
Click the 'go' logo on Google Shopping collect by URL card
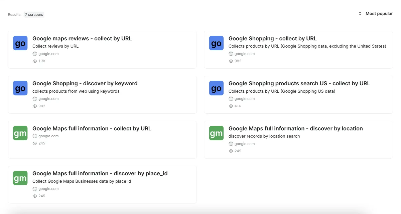click(x=216, y=43)
